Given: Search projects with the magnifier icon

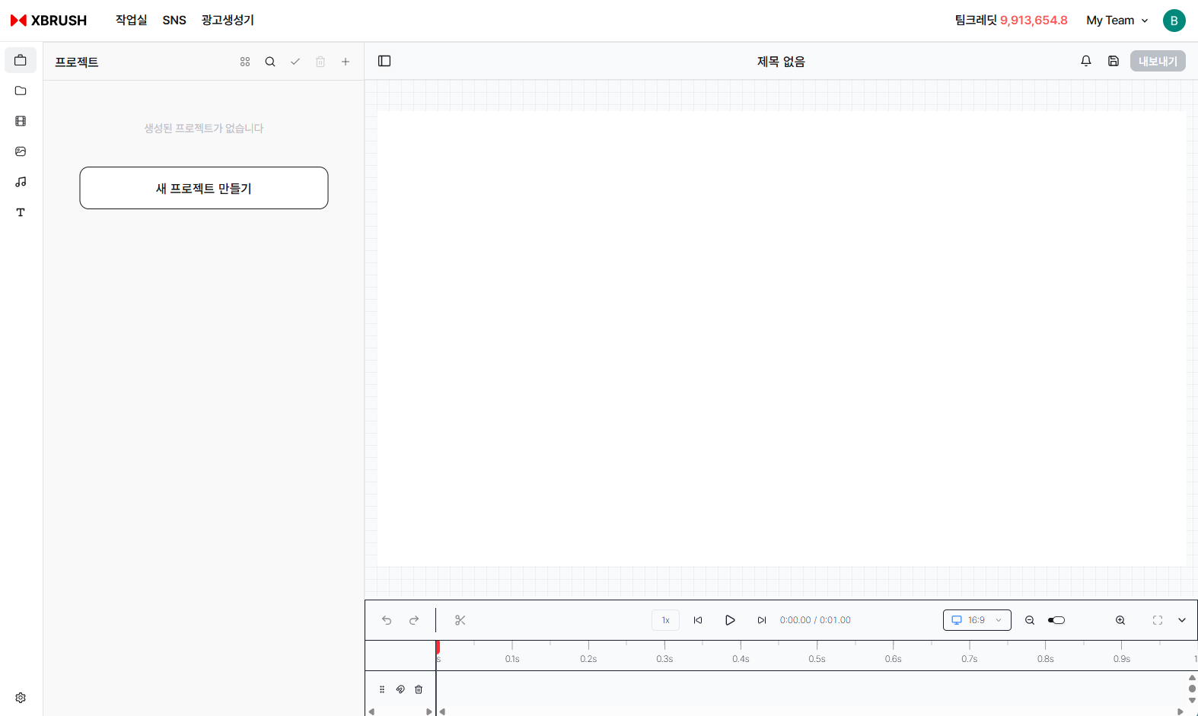Looking at the screenshot, I should click(x=270, y=62).
